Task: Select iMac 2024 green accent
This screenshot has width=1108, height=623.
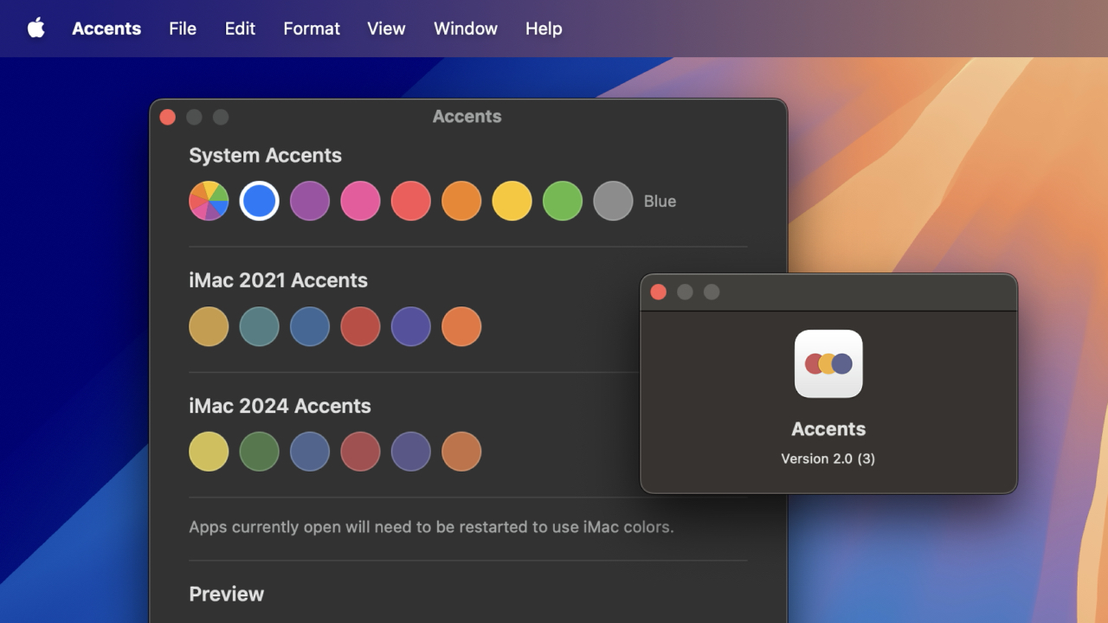Action: [259, 452]
